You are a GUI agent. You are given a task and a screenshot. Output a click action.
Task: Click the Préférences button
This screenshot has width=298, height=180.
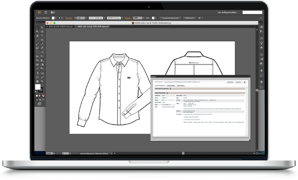190,18
